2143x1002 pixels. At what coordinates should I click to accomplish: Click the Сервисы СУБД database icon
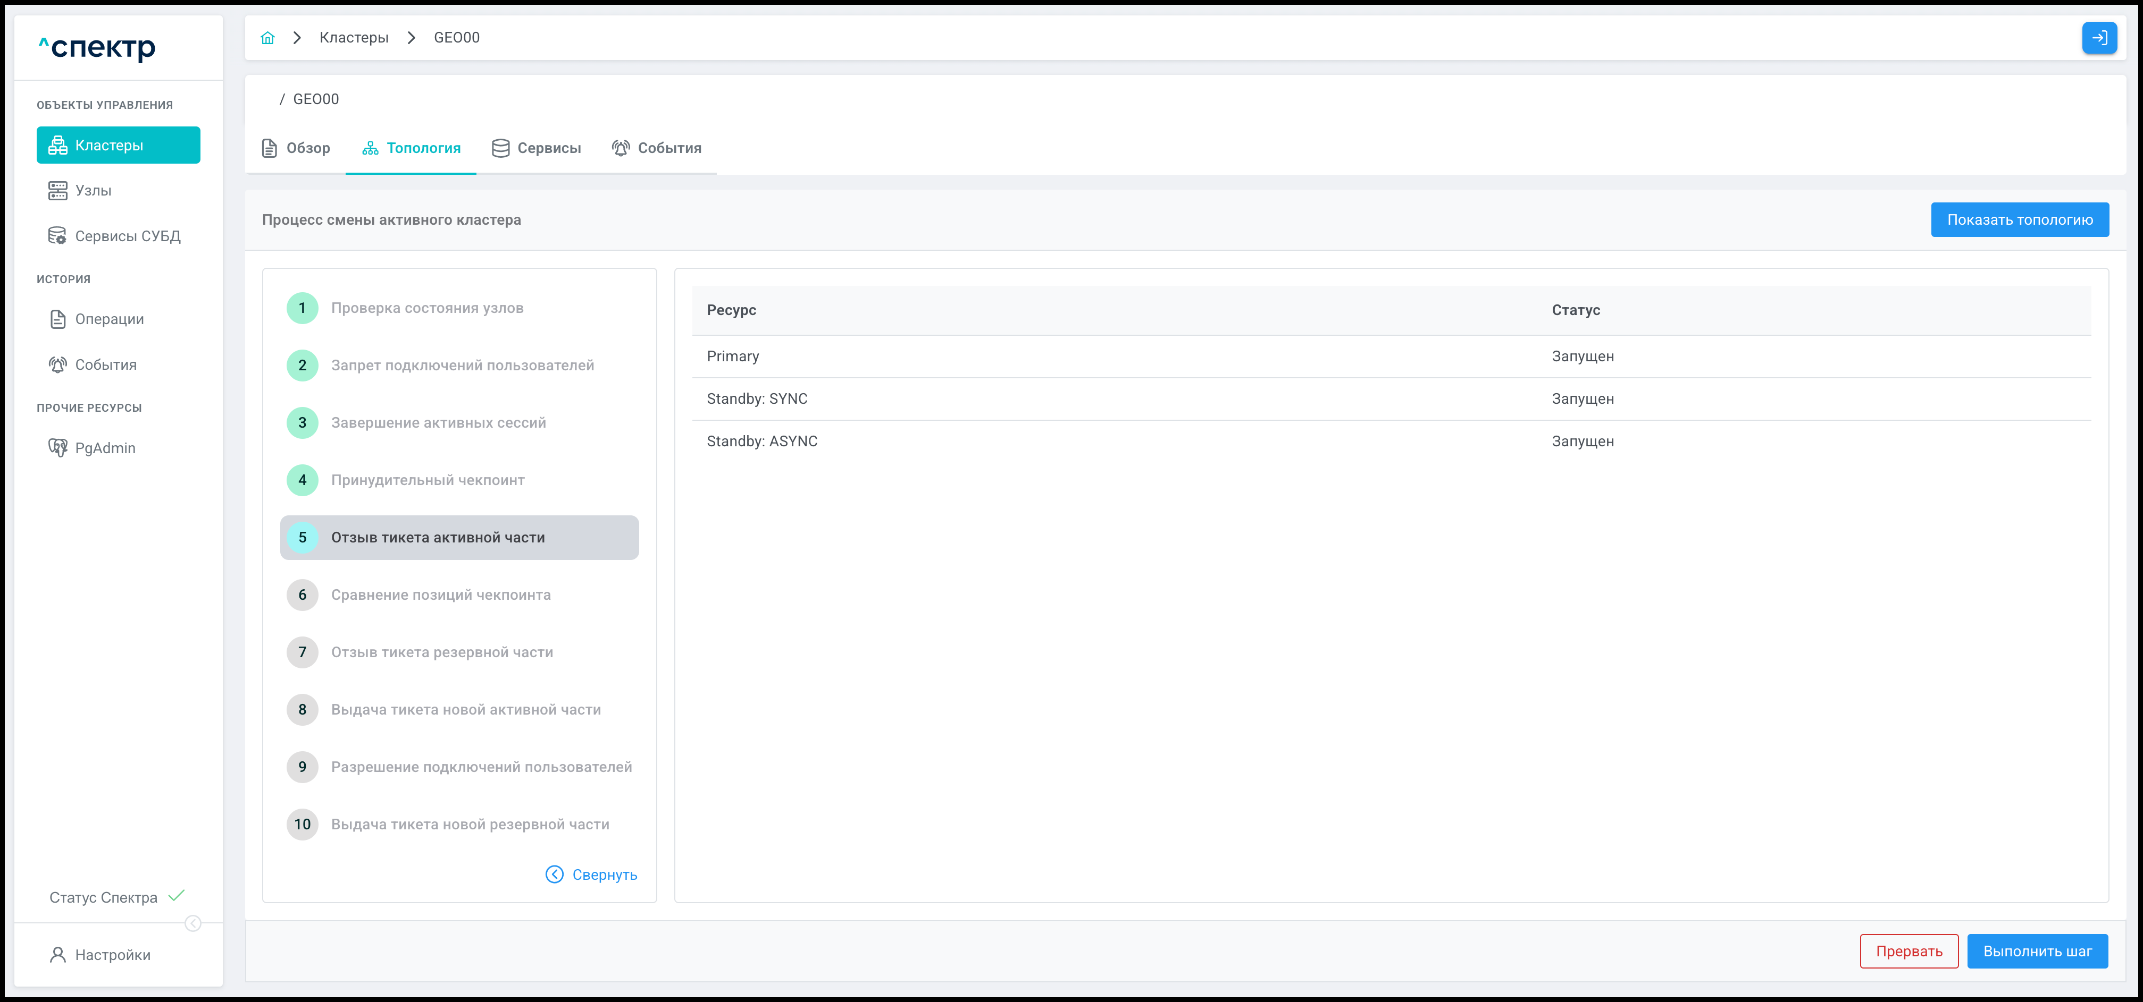tap(57, 236)
